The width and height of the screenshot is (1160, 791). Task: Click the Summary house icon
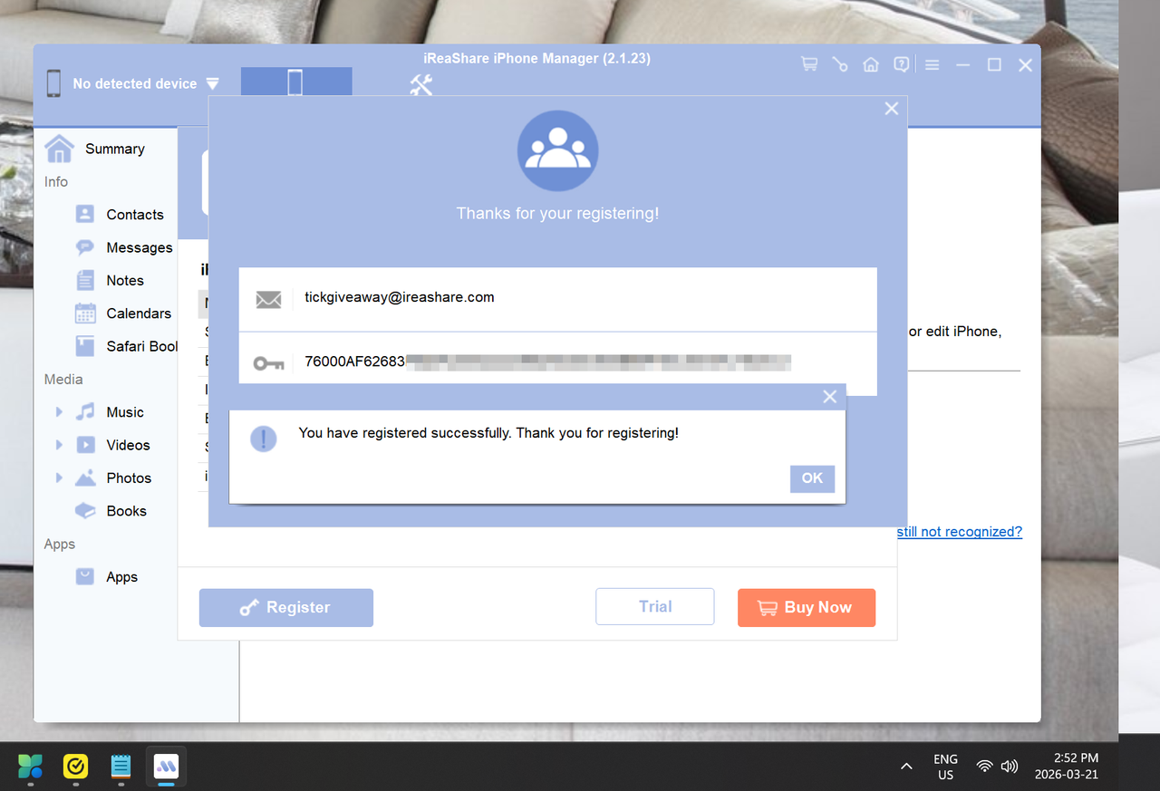(x=60, y=149)
